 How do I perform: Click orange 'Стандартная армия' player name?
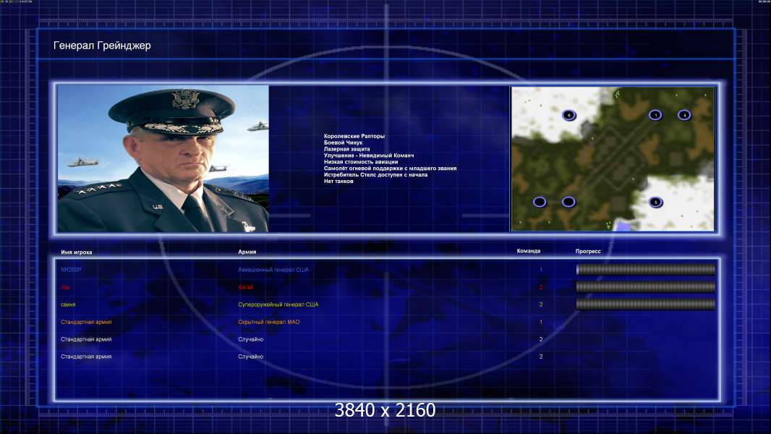tap(86, 322)
